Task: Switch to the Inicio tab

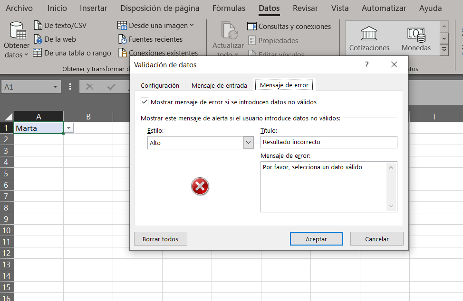Action: point(57,8)
